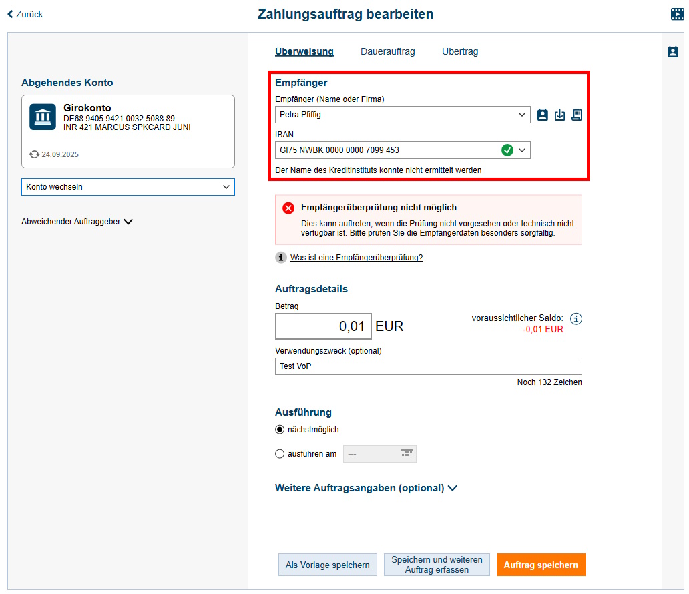Click the Girokonto bank building icon
This screenshot has height=594, width=689.
pos(43,117)
